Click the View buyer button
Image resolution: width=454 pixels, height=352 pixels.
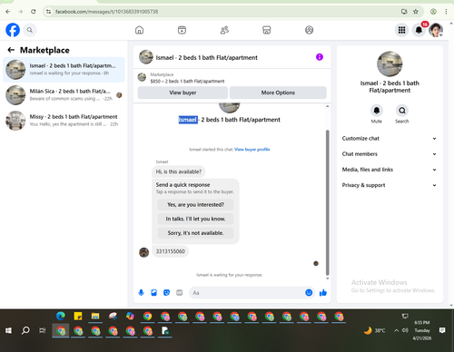pyautogui.click(x=183, y=93)
